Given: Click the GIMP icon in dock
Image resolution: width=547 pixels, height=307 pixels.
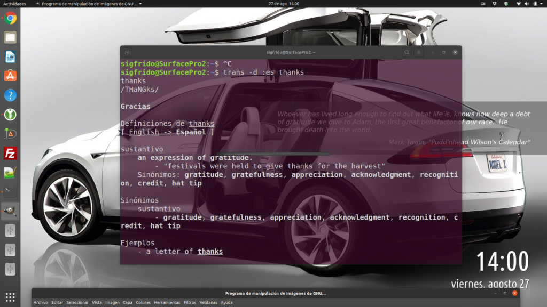Looking at the screenshot, I should pos(10,211).
